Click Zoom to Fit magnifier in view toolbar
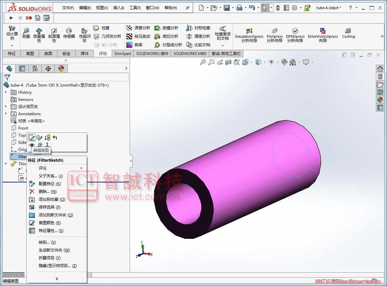 (x=203, y=62)
